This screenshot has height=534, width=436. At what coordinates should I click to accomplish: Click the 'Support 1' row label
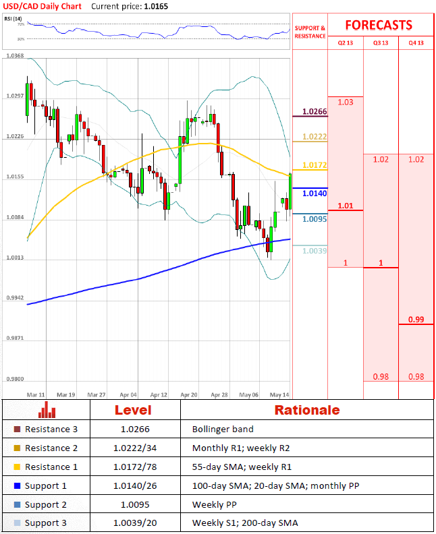coord(46,486)
